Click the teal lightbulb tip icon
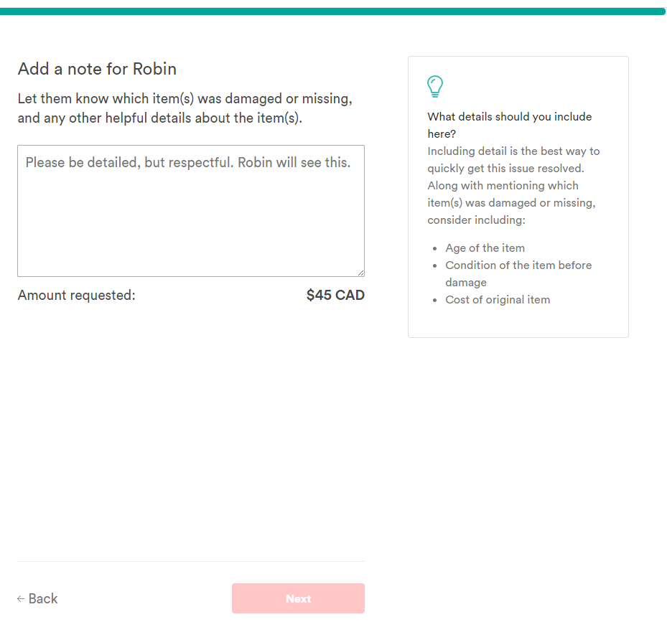 pos(435,87)
